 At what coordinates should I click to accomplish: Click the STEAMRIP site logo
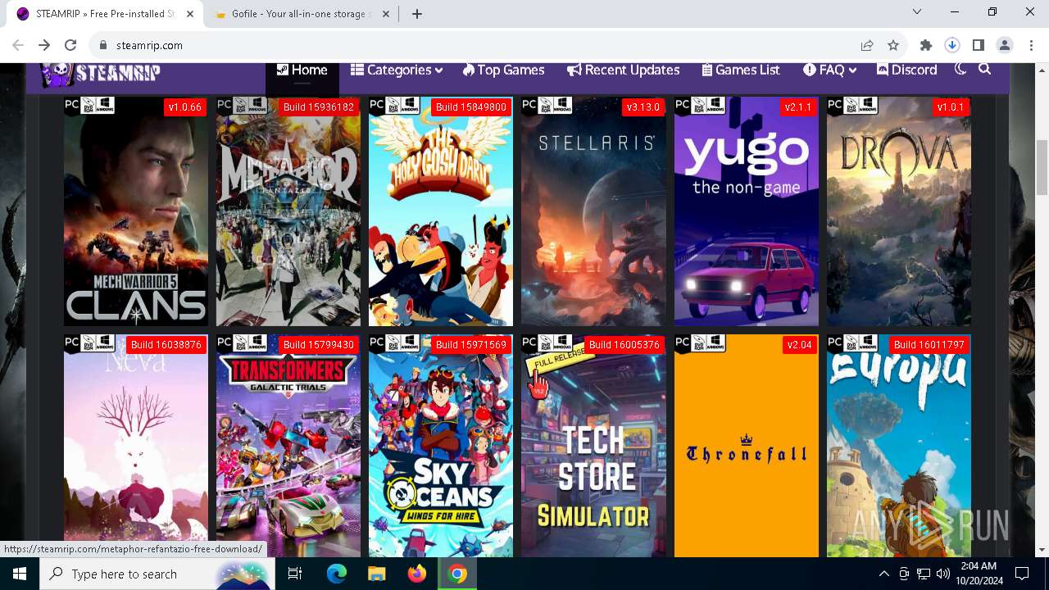[101, 73]
